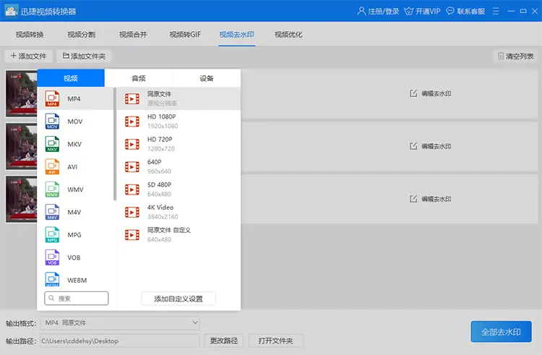Choose the HD 720P preset film icon
This screenshot has height=355, width=542.
point(132,144)
